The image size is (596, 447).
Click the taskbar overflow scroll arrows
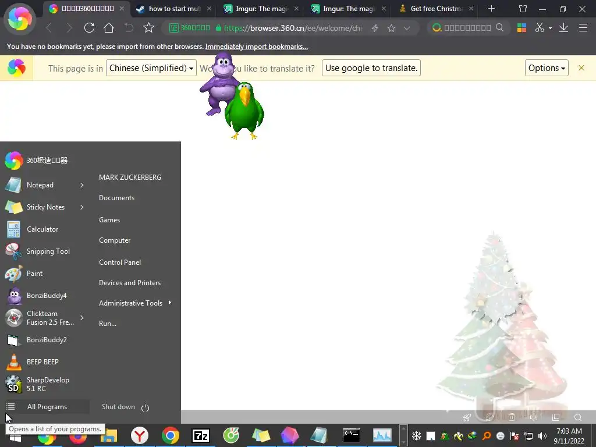[x=404, y=435]
